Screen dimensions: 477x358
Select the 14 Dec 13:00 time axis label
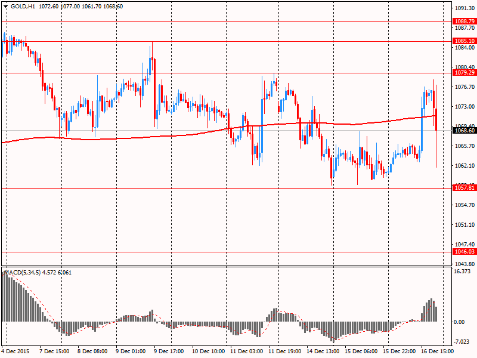tap(323, 351)
